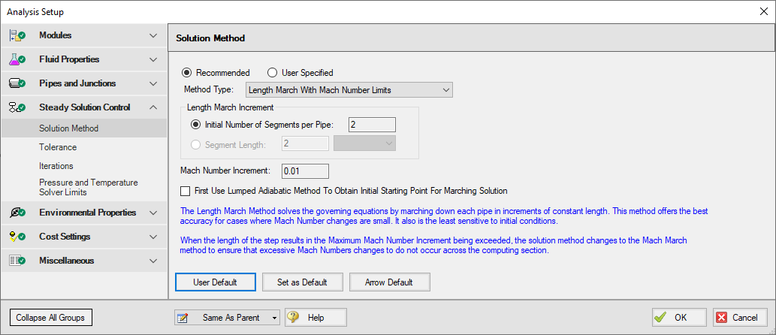Expand the Fluid Properties group chevron

click(153, 59)
